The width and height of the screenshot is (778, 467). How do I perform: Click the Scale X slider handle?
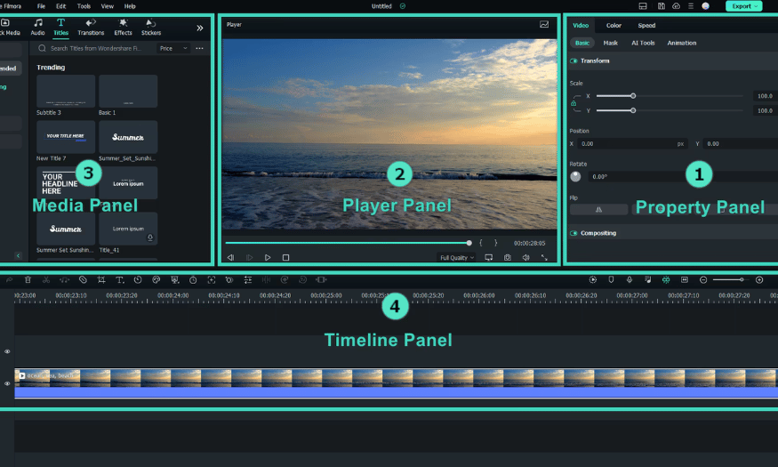click(633, 96)
